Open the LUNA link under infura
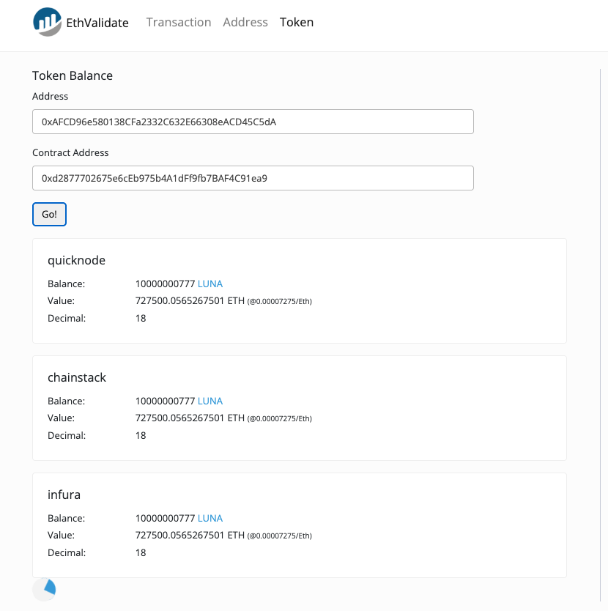Image resolution: width=608 pixels, height=611 pixels. pyautogui.click(x=210, y=518)
